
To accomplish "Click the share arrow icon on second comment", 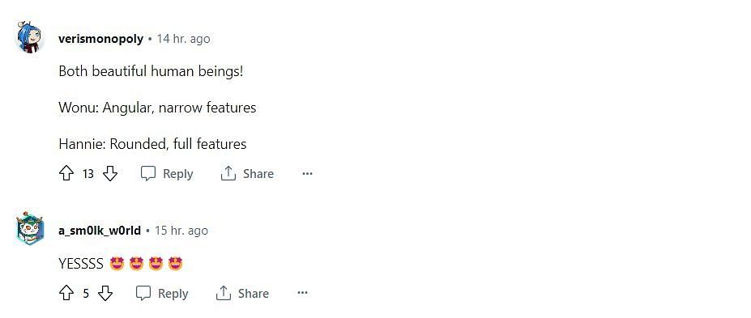I will point(223,293).
